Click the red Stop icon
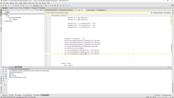Viewport: 174px width, 98px height. point(55,5)
